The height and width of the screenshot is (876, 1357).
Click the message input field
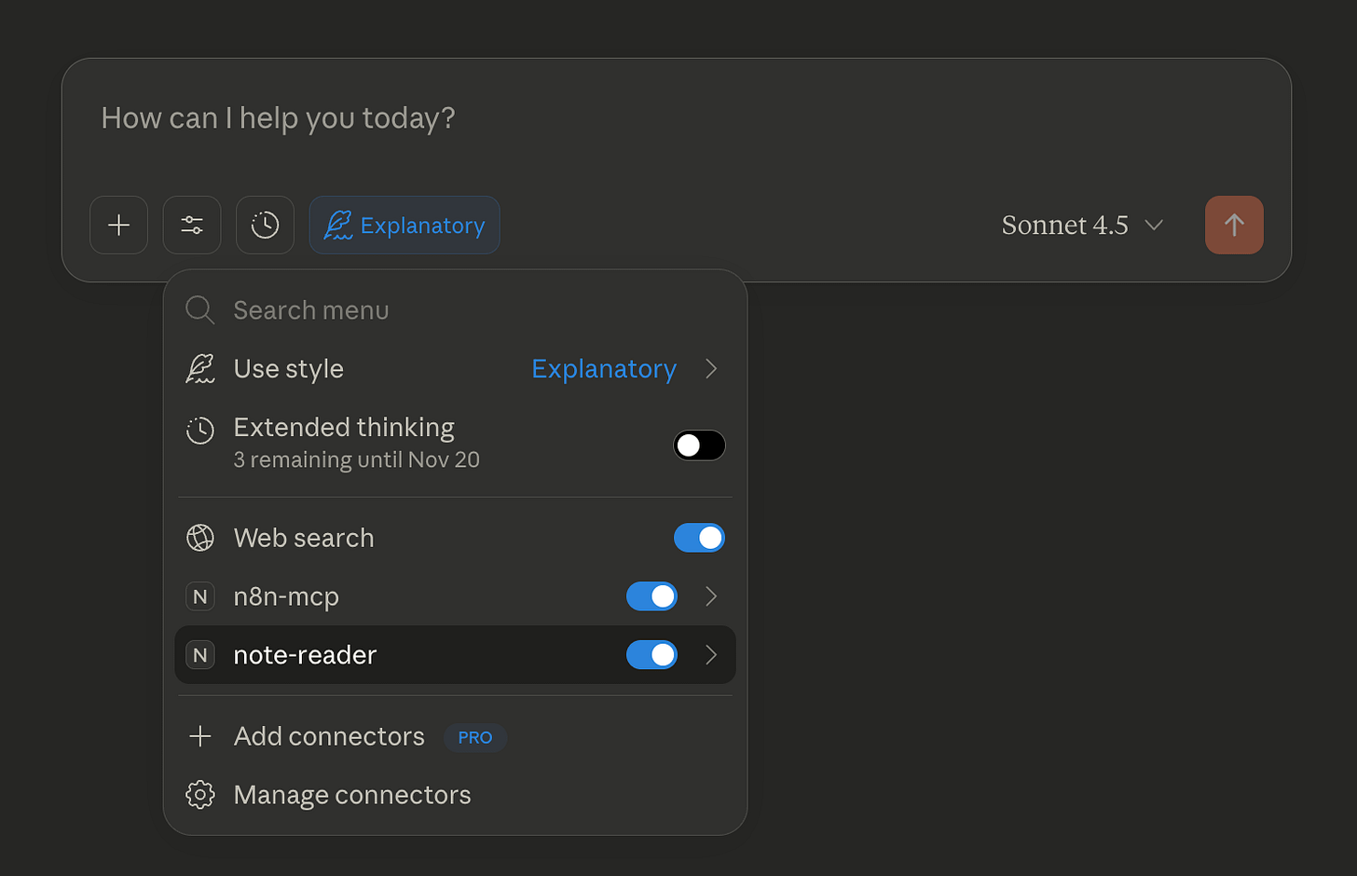coord(677,118)
